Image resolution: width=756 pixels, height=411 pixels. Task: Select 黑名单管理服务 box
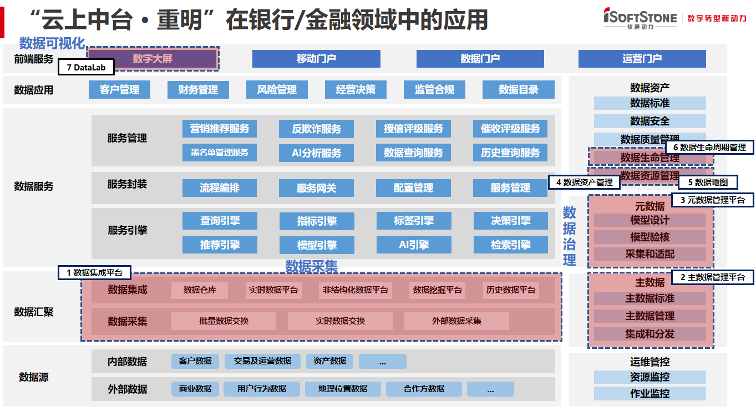point(220,153)
